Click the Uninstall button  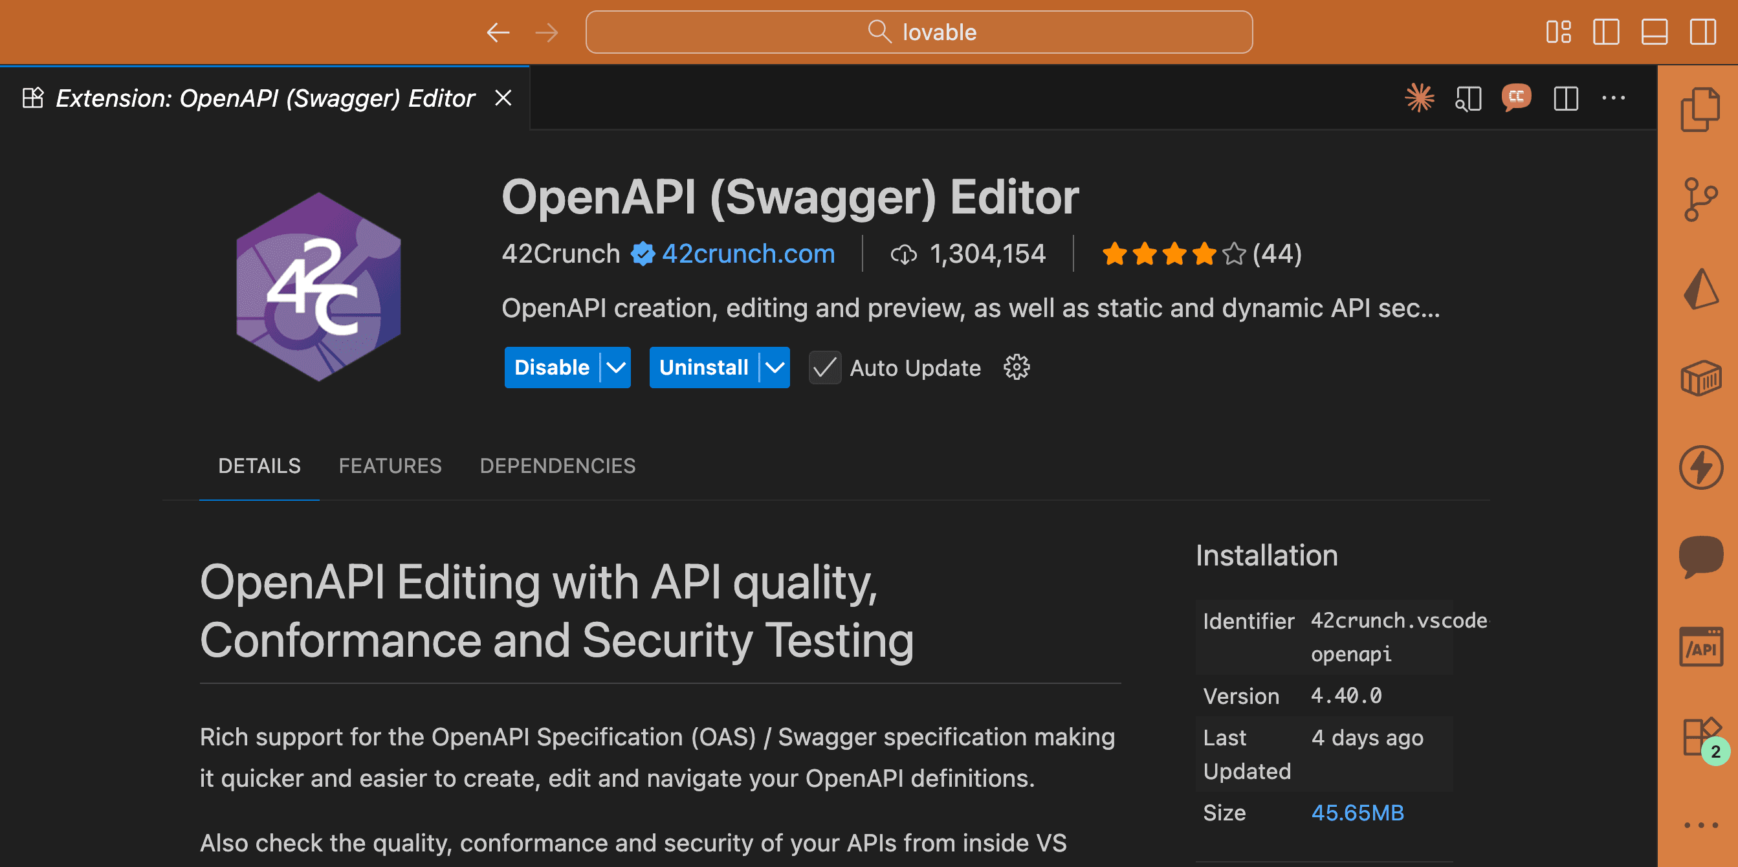[704, 367]
